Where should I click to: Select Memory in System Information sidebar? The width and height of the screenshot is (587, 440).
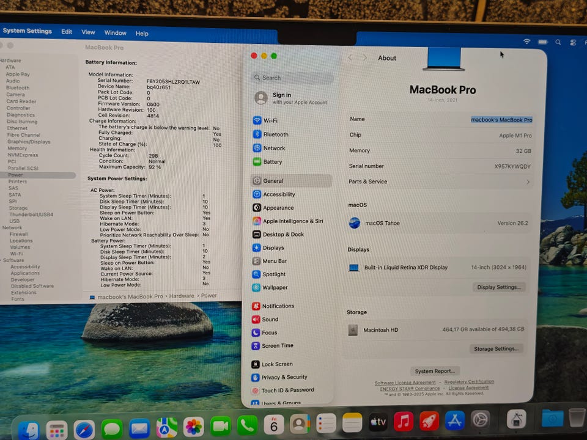[x=17, y=148]
